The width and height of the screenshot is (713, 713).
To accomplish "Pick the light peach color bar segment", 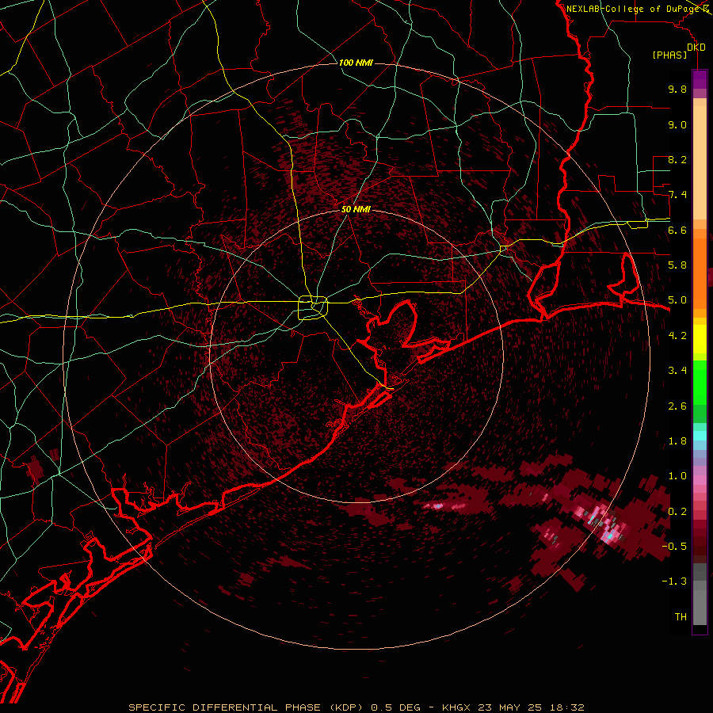I will click(x=700, y=164).
